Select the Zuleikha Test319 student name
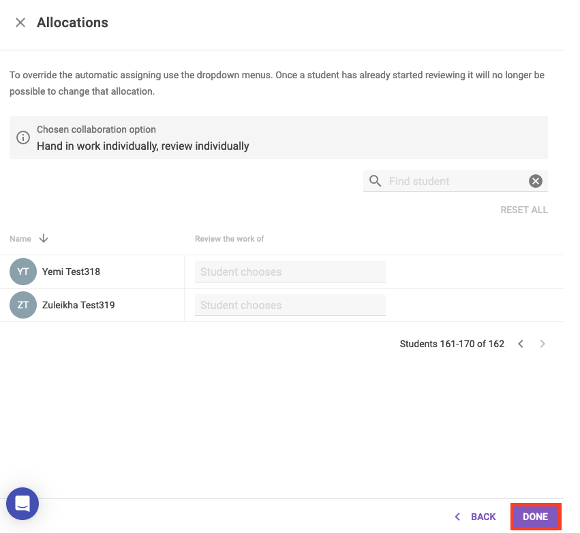580x533 pixels. click(78, 305)
